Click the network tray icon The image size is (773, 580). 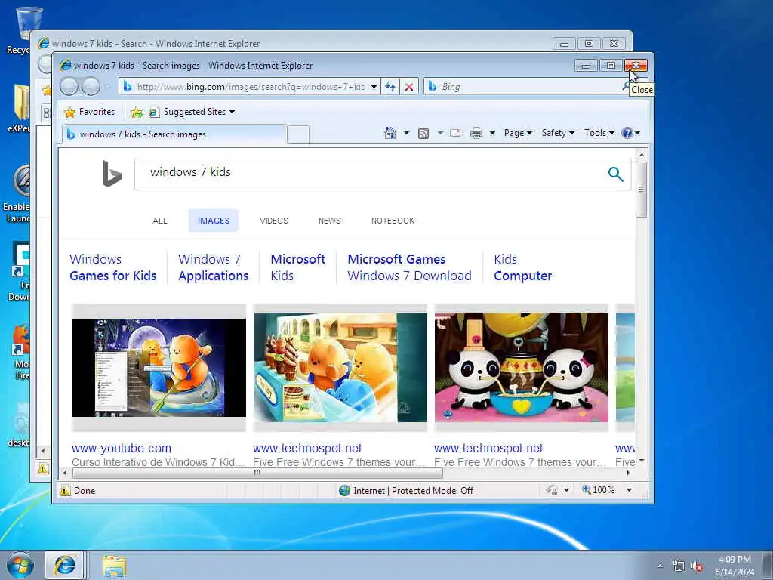(x=679, y=566)
